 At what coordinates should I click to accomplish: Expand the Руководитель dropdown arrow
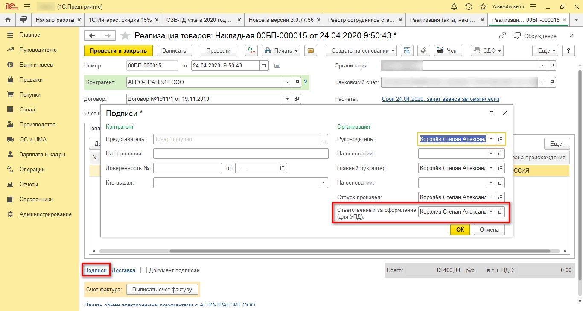[491, 139]
